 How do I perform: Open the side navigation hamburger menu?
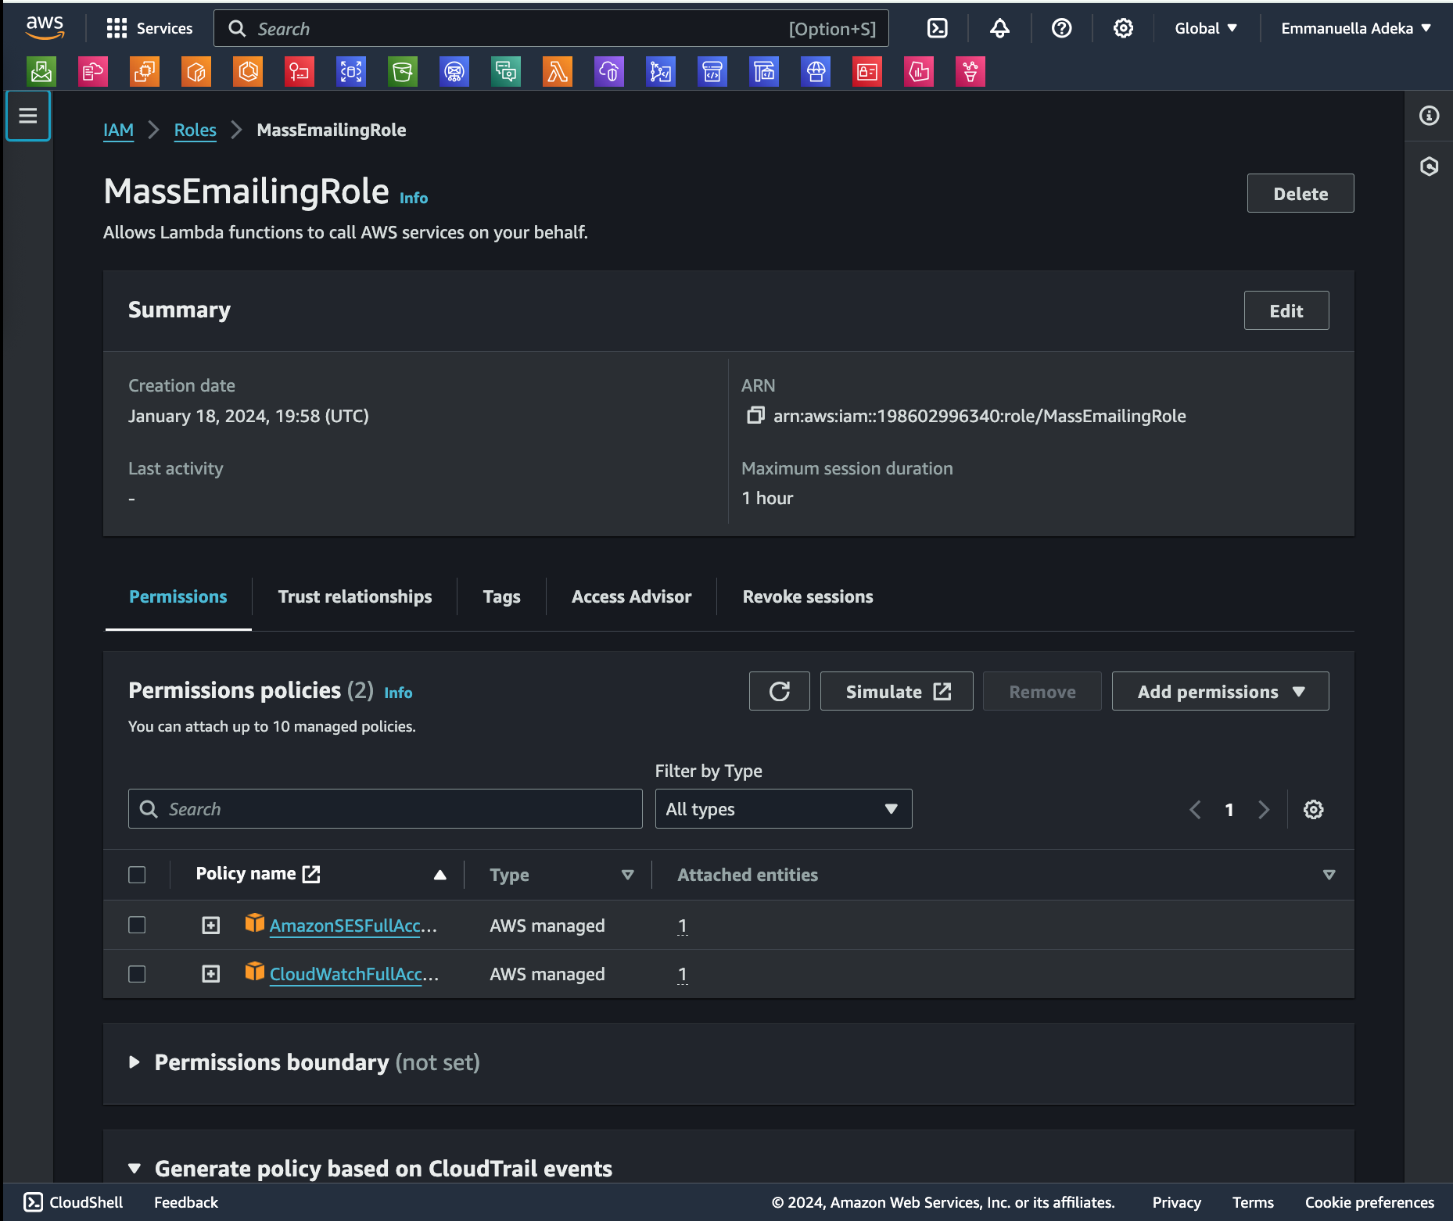[x=28, y=116]
